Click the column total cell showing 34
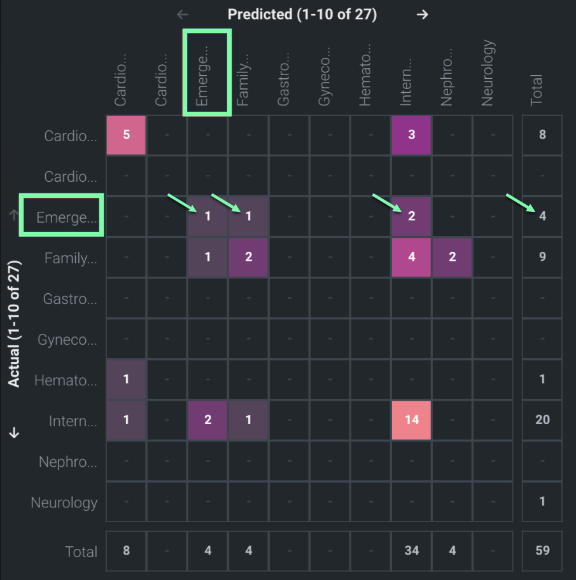576x580 pixels. pos(412,551)
